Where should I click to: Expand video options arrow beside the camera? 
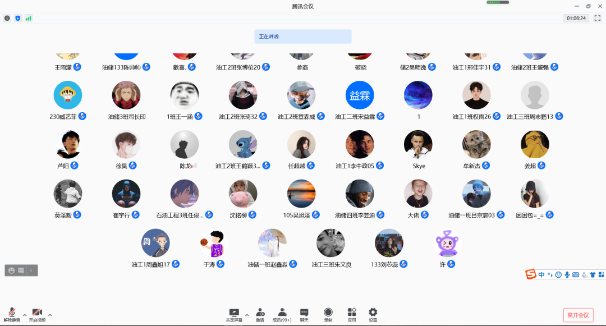(50, 315)
